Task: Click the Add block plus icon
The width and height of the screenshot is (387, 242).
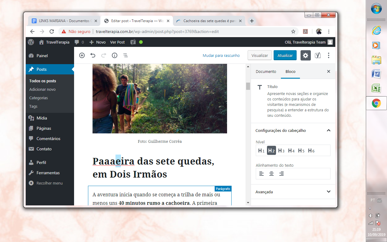Action: click(82, 55)
